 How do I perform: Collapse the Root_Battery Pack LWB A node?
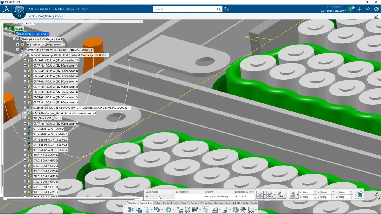[x=10, y=34]
